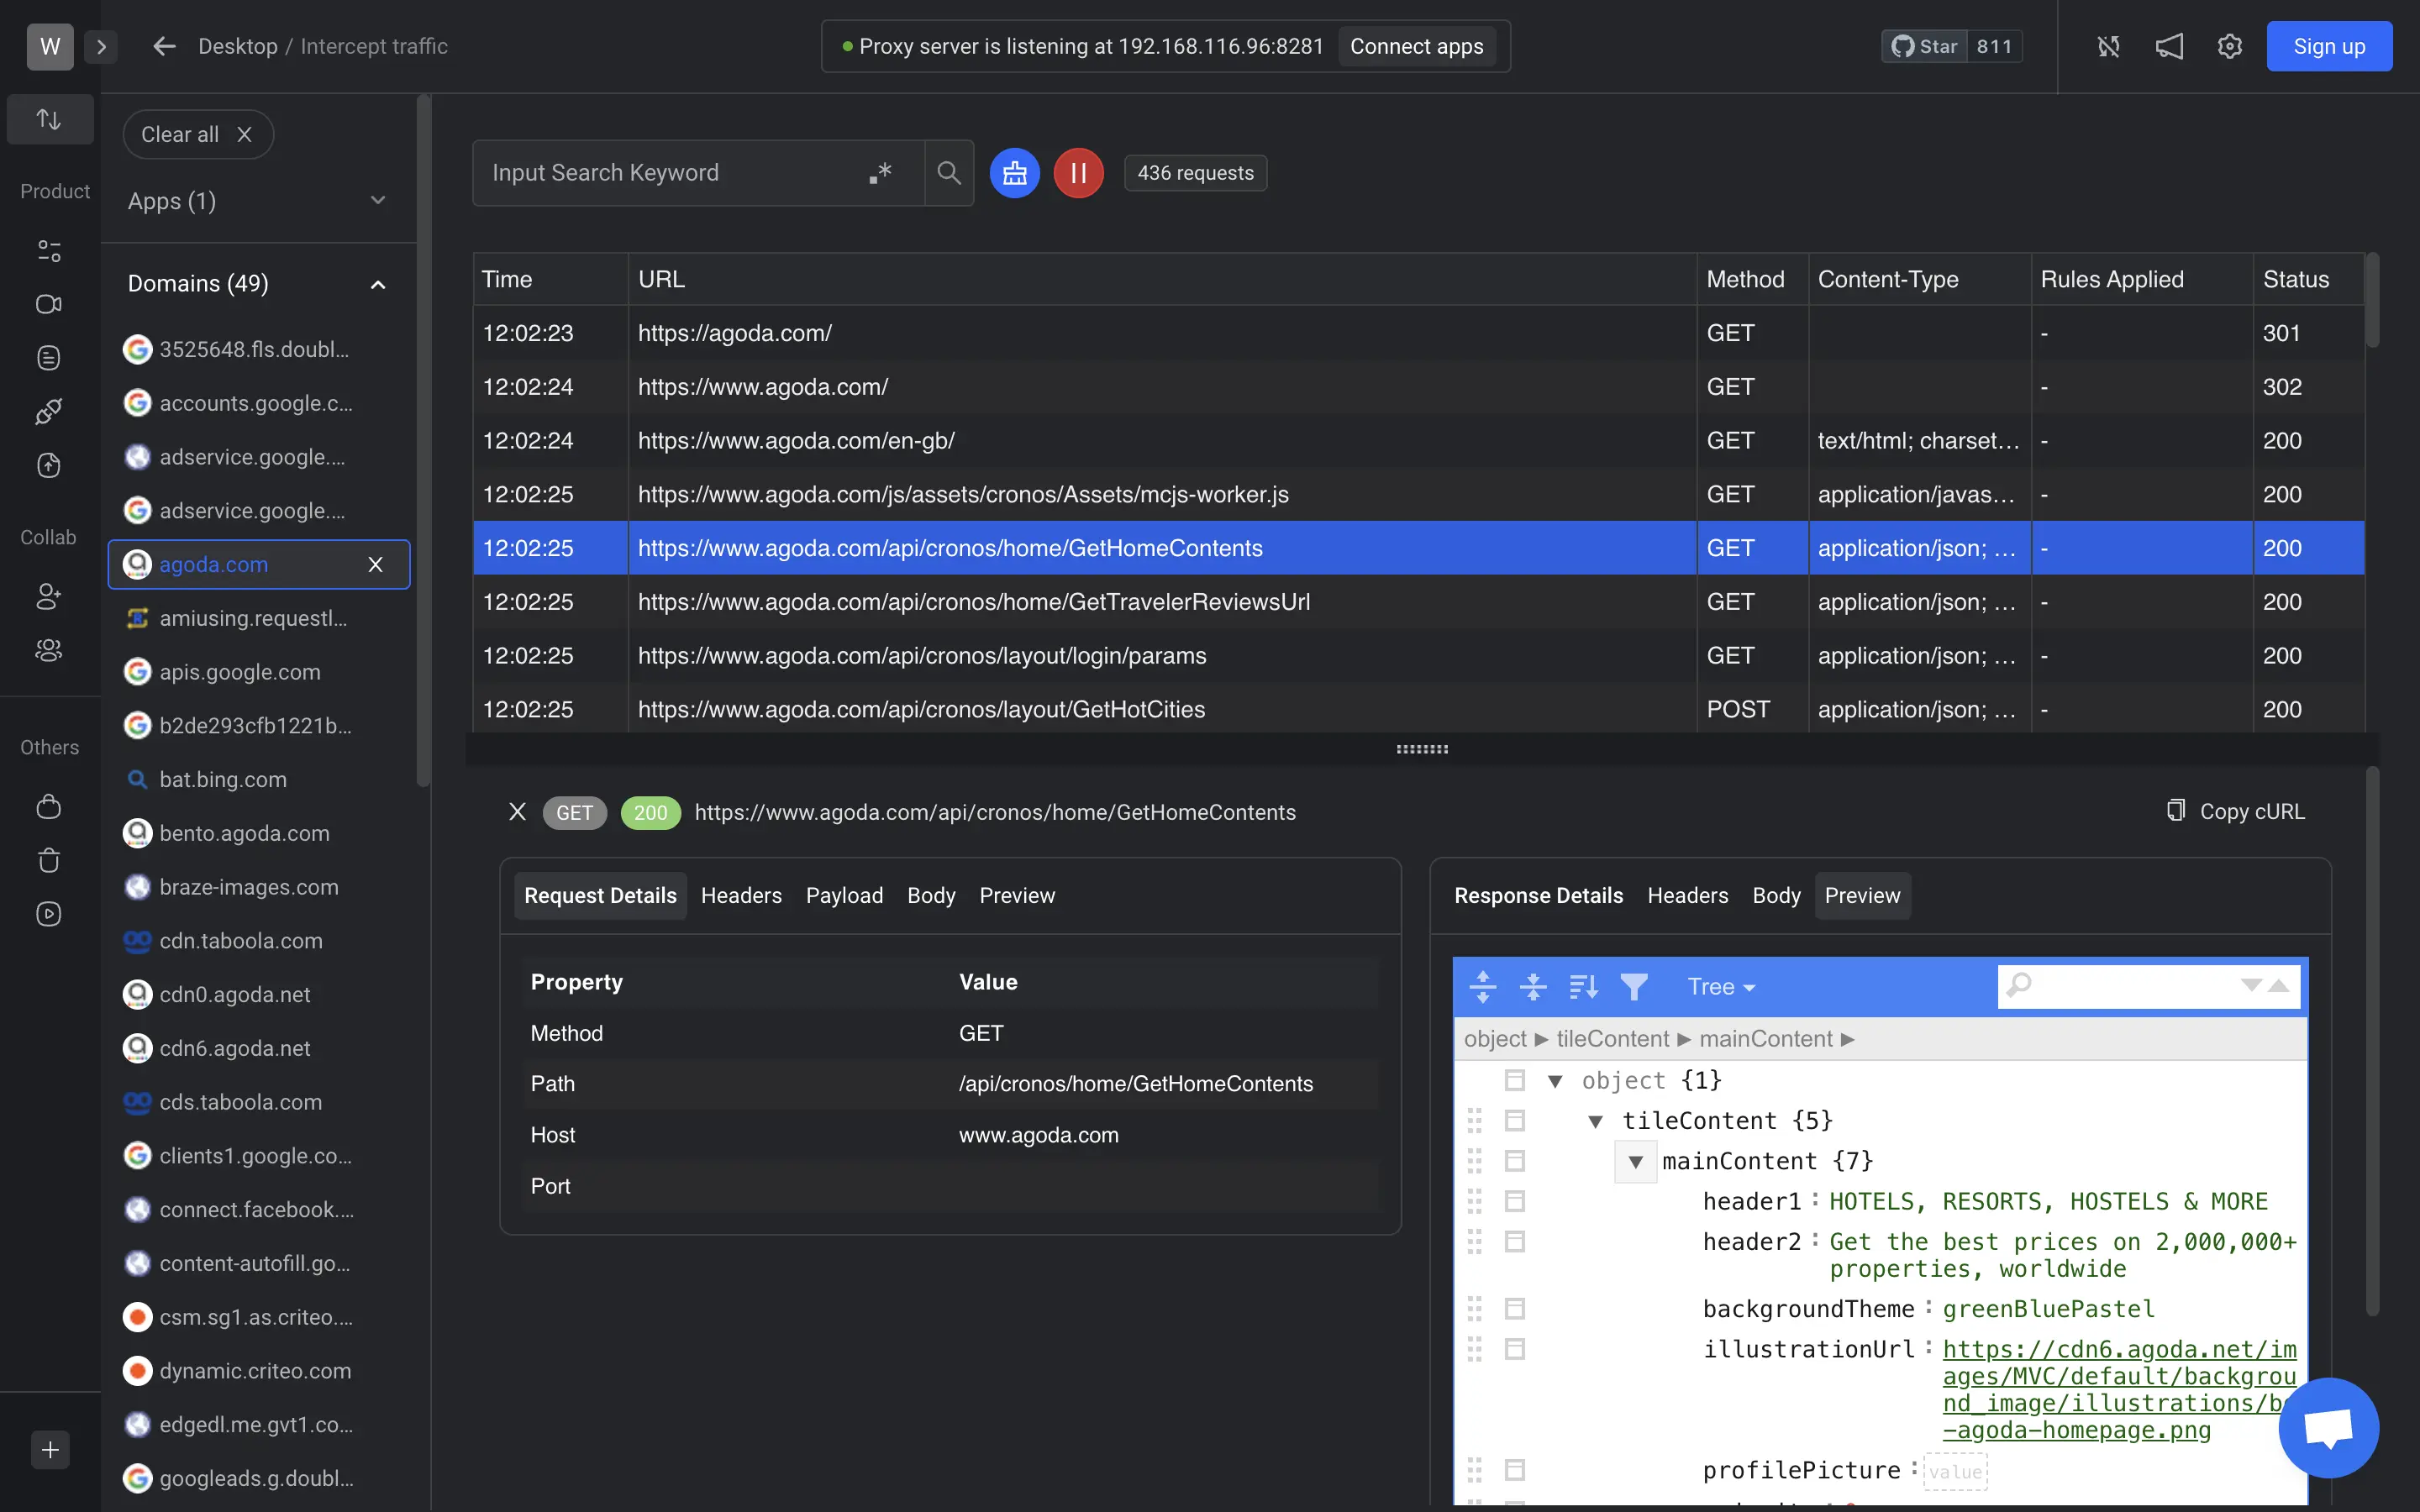This screenshot has height=1512, width=2420.
Task: Jump to next JSON search result arrow
Action: coord(2251,986)
